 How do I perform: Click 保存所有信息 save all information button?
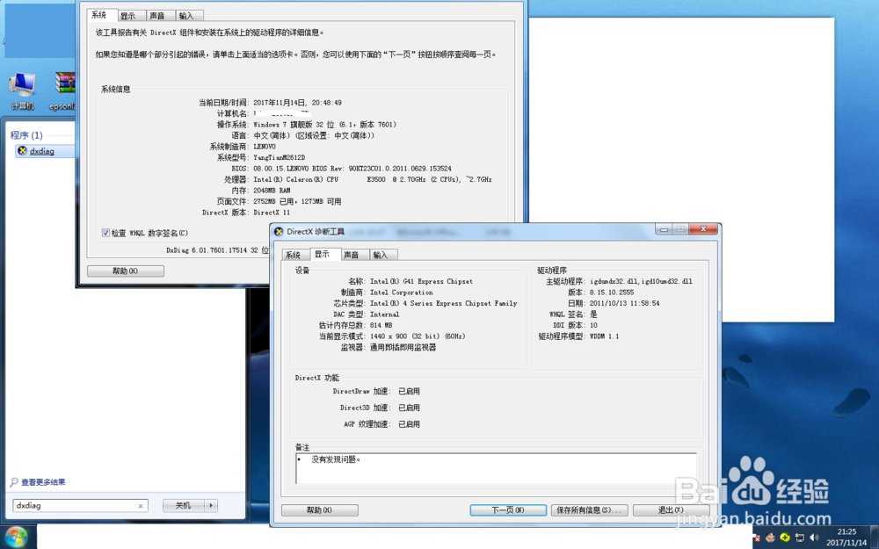[589, 509]
